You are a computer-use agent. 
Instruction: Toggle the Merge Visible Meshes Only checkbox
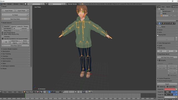tap(3, 34)
